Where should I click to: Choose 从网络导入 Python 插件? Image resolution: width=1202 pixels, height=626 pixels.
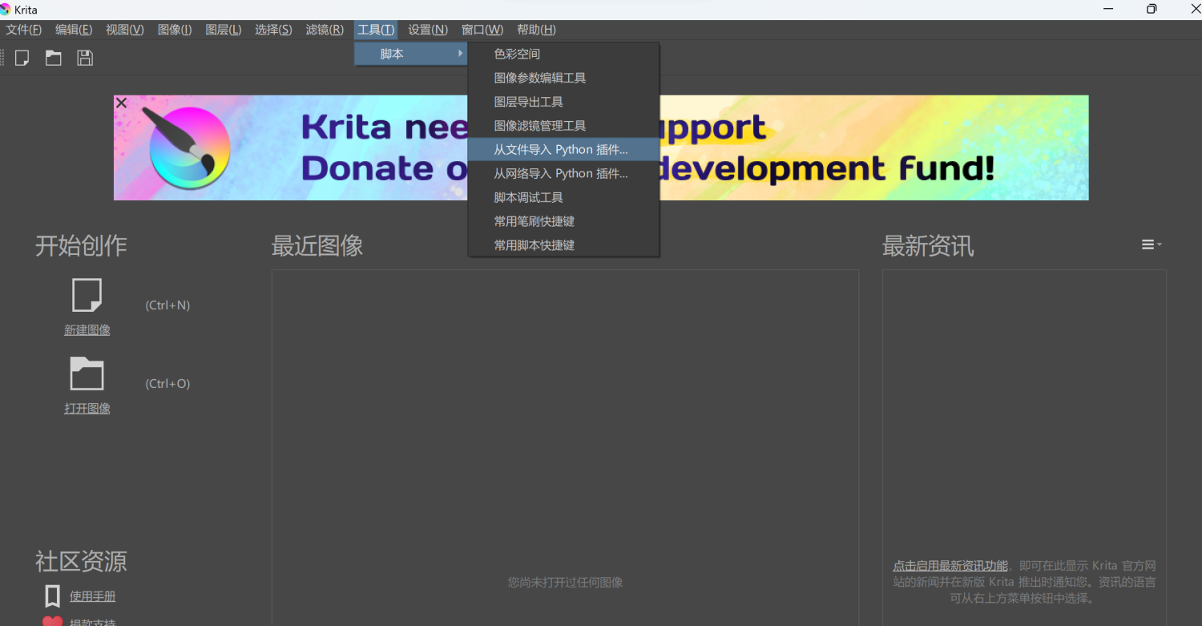pos(563,173)
